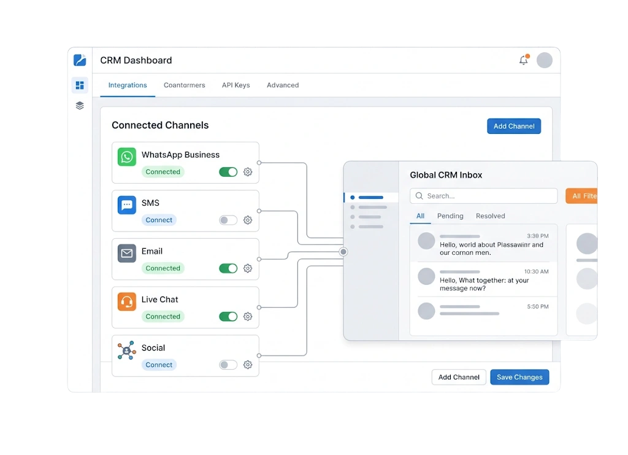Click Connect badge under Social
628x455 pixels.
pos(159,365)
